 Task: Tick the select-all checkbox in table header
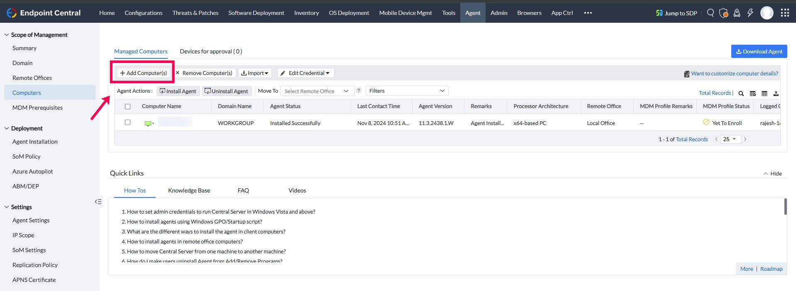click(x=128, y=106)
